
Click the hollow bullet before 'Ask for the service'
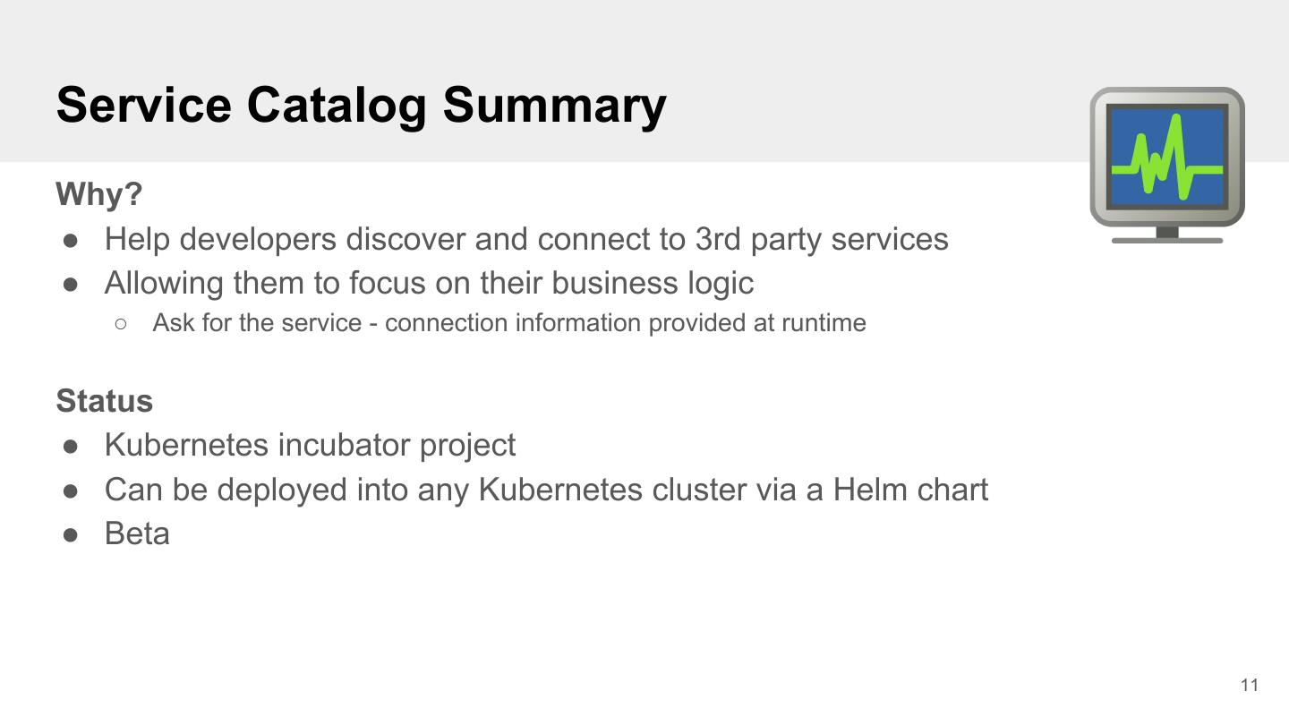[x=121, y=323]
